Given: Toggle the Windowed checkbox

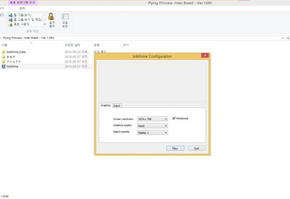Looking at the screenshot, I should click(x=174, y=118).
